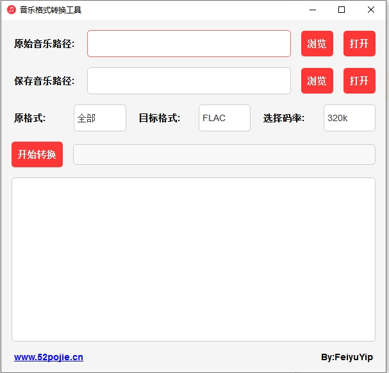This screenshot has width=389, height=373.
Task: Click 浏览 button for 原始音乐路径
Action: tap(317, 44)
